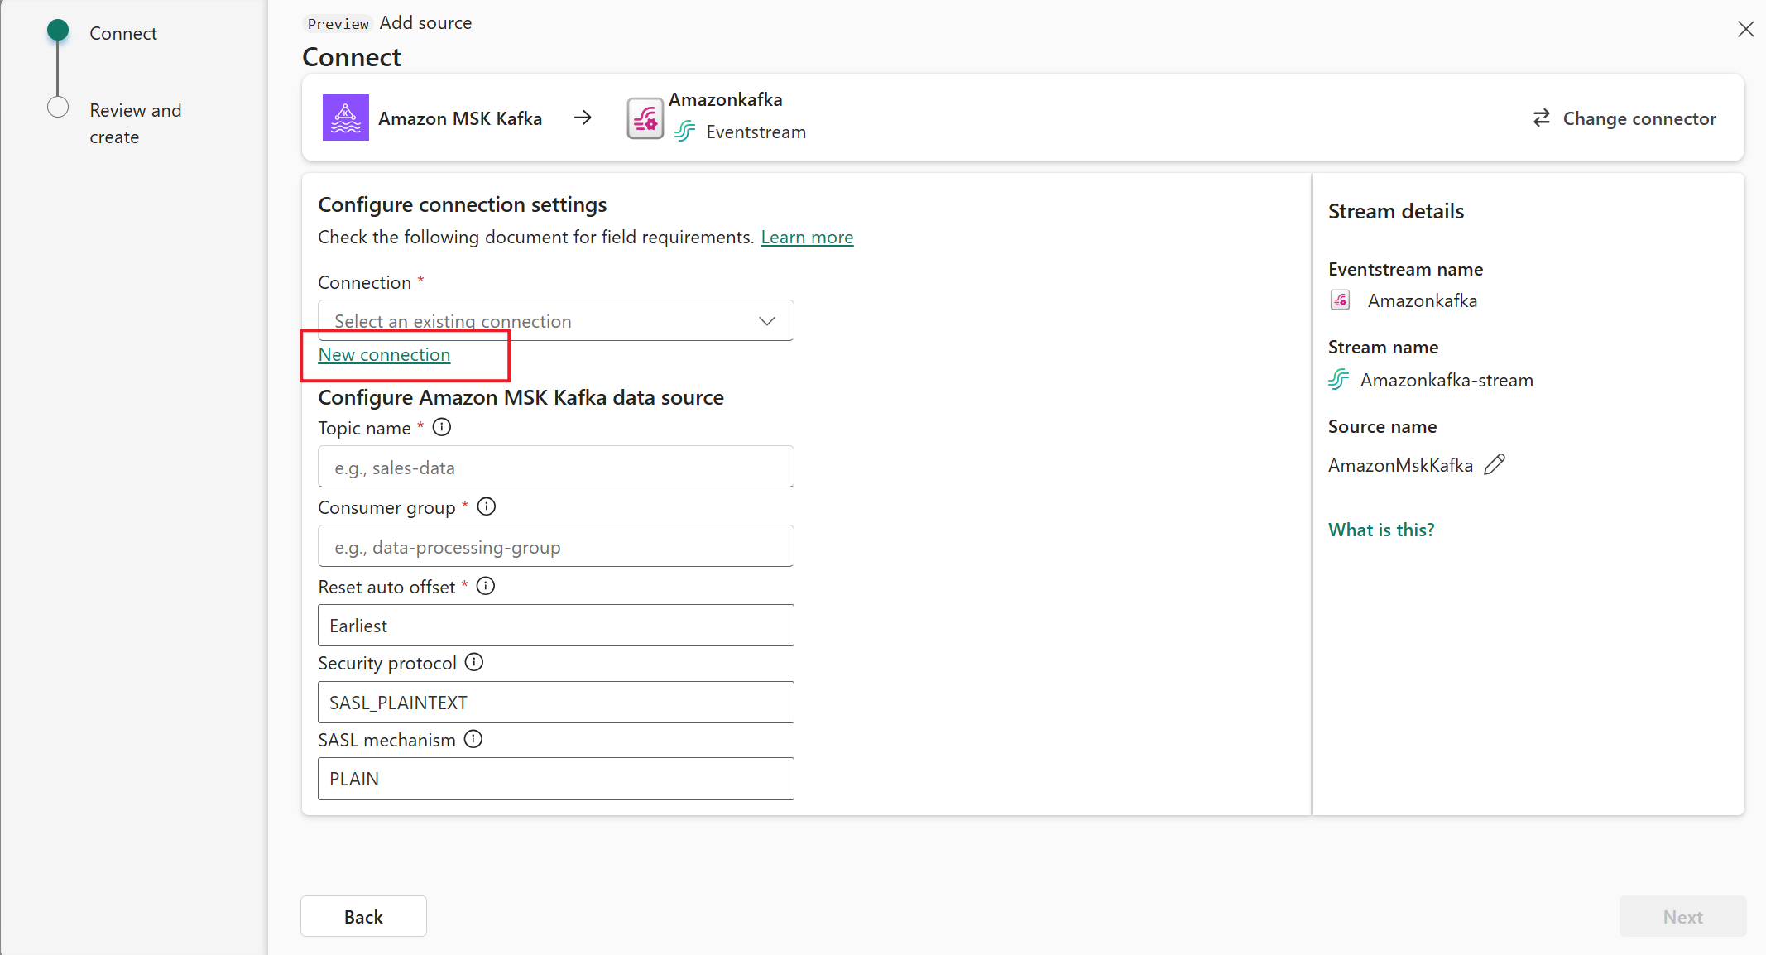Click the Change connector icon
Screen dimensions: 1766x955
coord(1542,118)
